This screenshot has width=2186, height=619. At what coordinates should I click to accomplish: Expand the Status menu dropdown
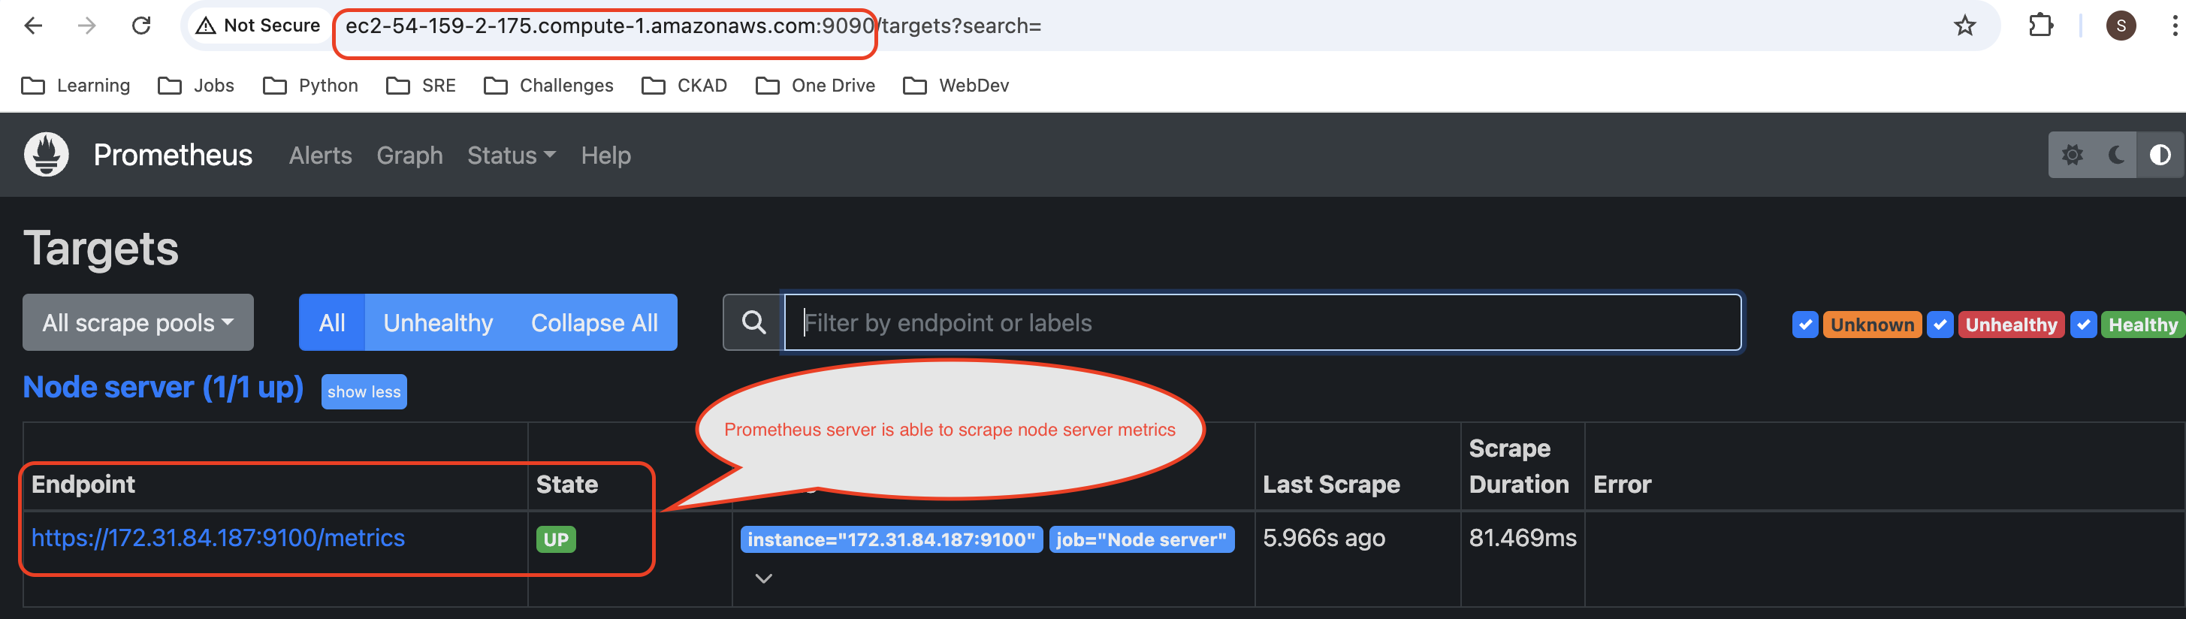coord(511,156)
